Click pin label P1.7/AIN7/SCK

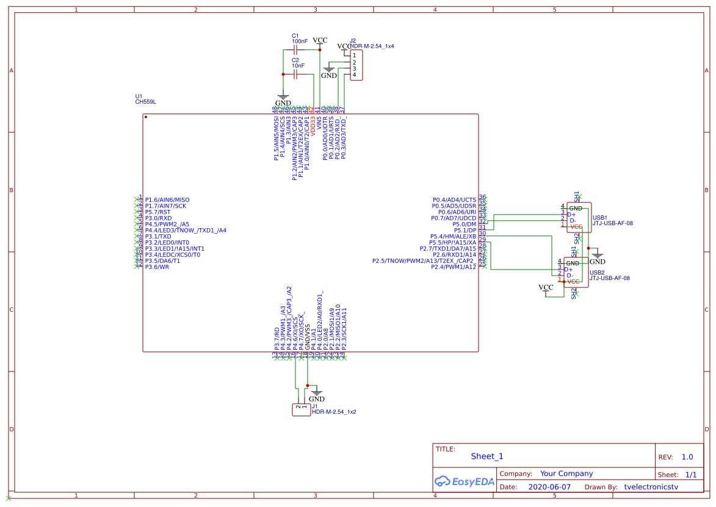[x=166, y=206]
